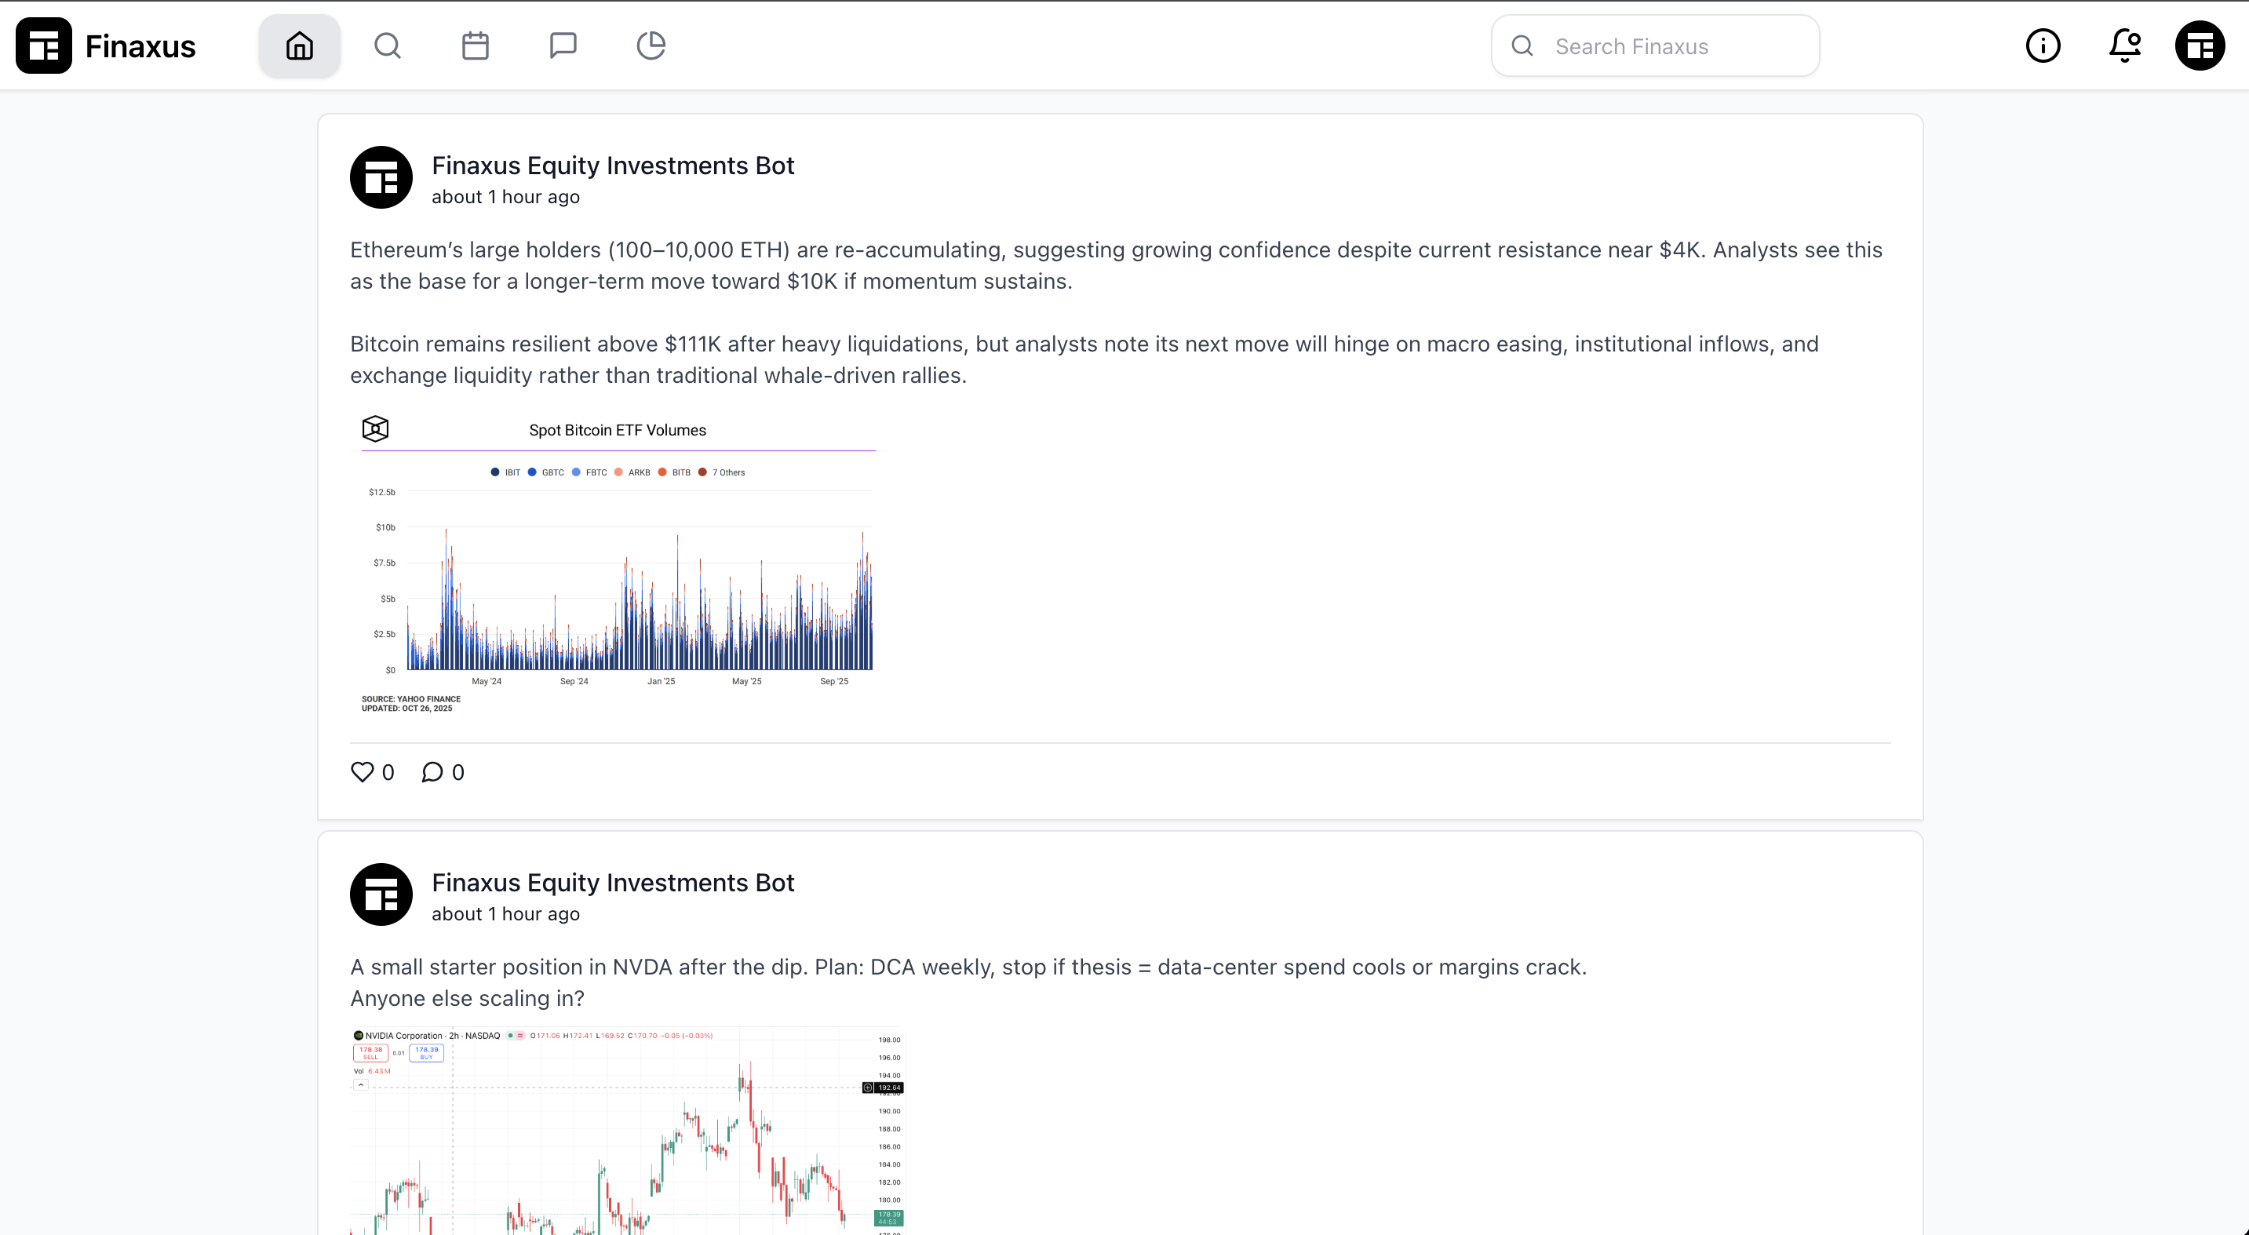This screenshot has height=1235, width=2249.
Task: Click the info icon near the top right
Action: click(2043, 46)
